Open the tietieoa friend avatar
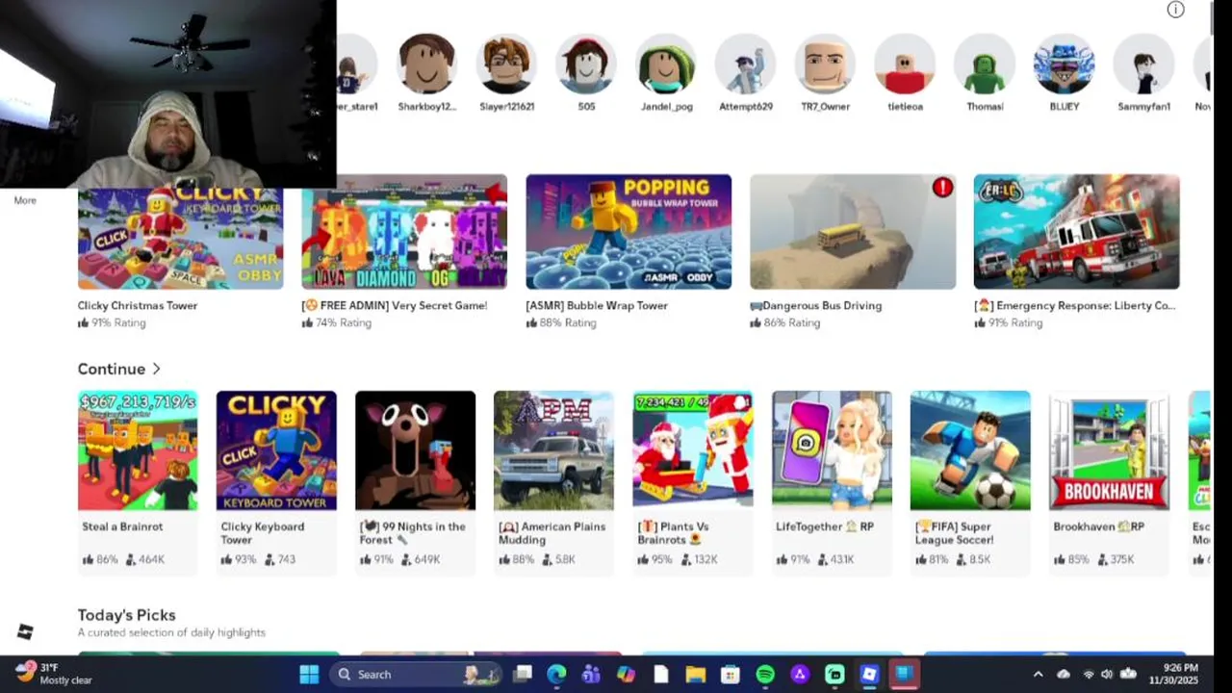 pos(905,64)
